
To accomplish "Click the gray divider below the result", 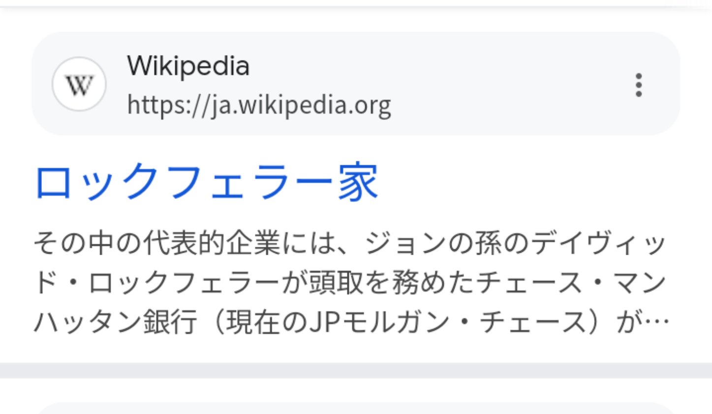I will coord(356,370).
